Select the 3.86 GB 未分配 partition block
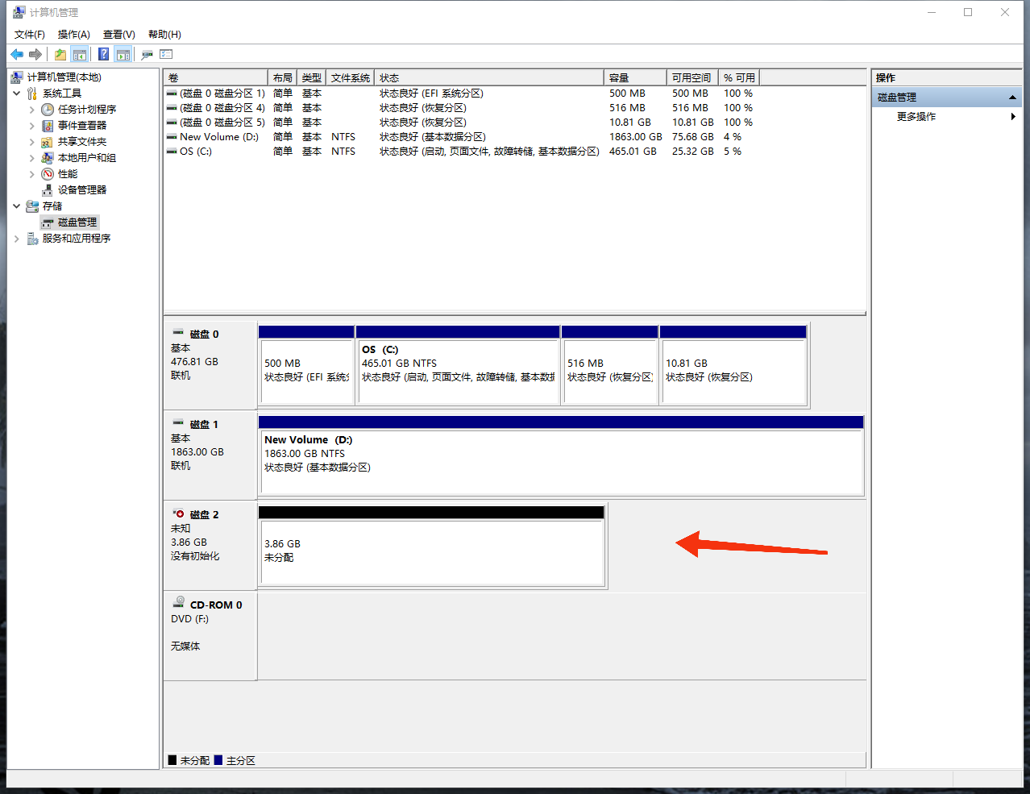This screenshot has height=794, width=1030. tap(431, 551)
